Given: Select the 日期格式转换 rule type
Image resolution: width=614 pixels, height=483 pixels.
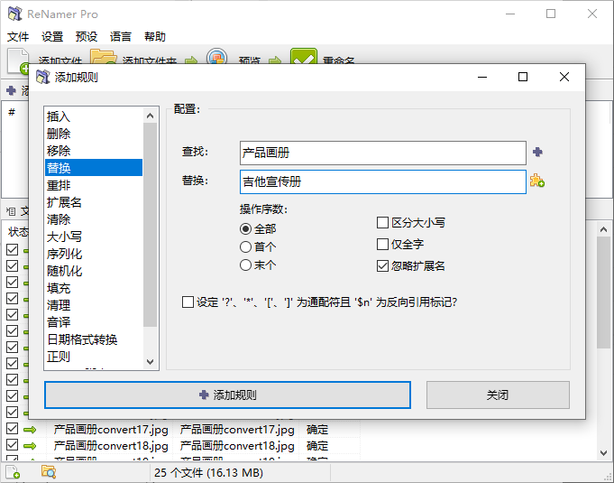Looking at the screenshot, I should [94, 339].
